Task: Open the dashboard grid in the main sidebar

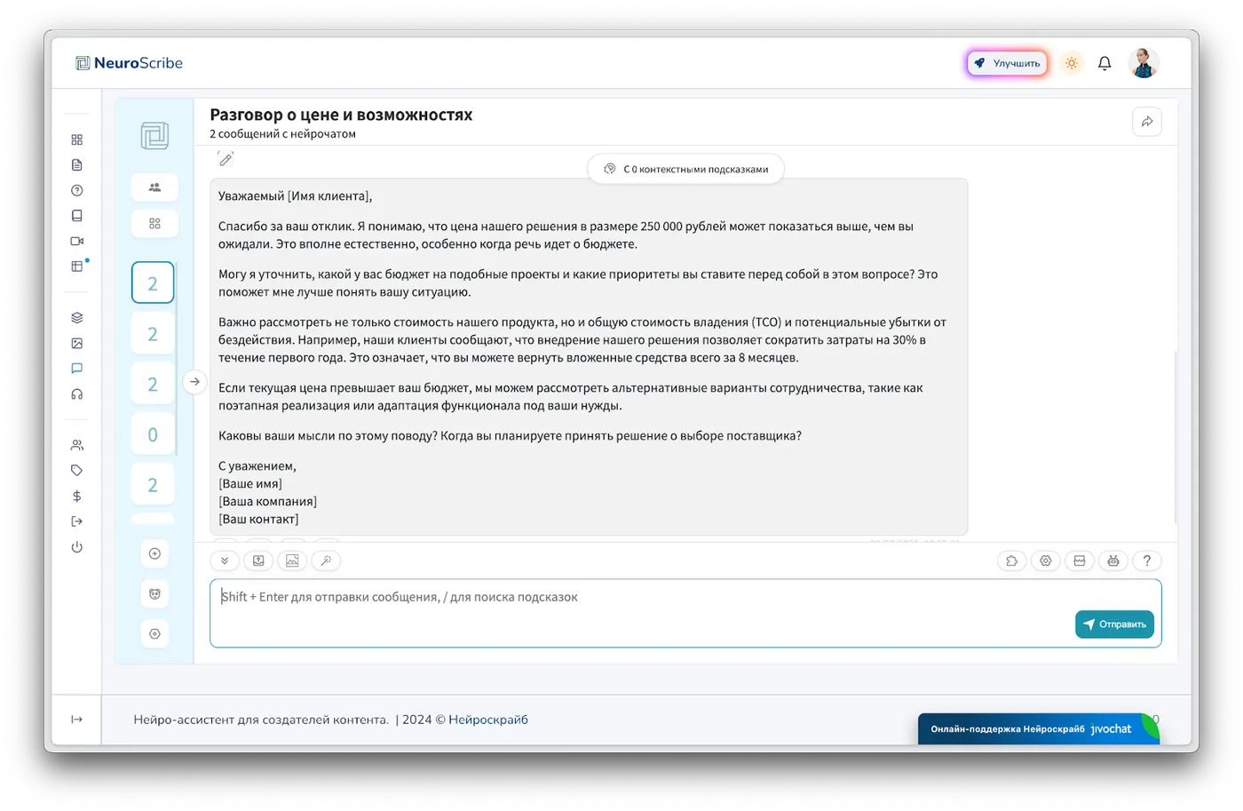Action: pos(77,139)
